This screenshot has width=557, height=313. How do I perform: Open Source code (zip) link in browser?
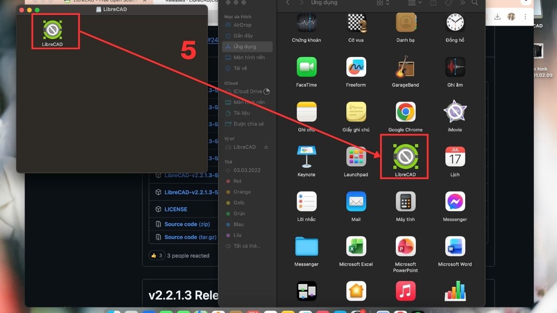point(187,224)
